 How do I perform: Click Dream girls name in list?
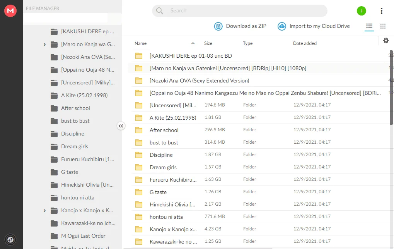point(163,167)
